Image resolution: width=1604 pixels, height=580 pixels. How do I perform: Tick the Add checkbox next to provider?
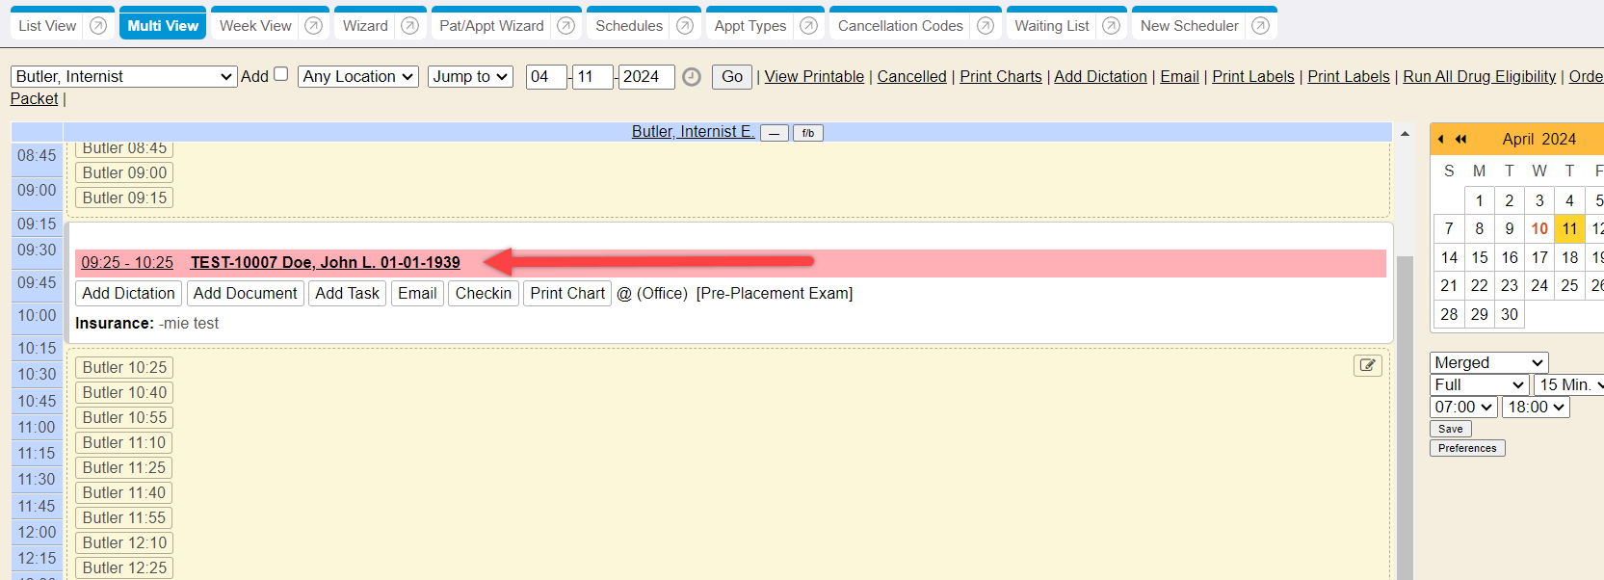tap(281, 74)
